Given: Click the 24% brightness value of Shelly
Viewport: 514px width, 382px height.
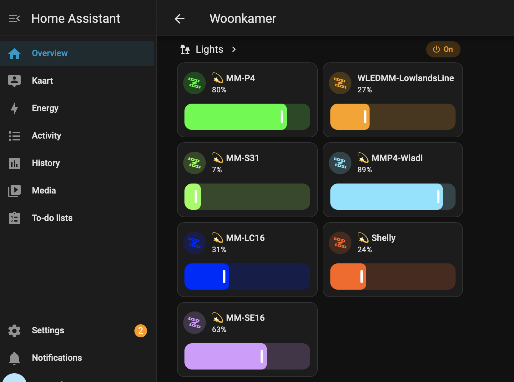Looking at the screenshot, I should click(x=365, y=250).
